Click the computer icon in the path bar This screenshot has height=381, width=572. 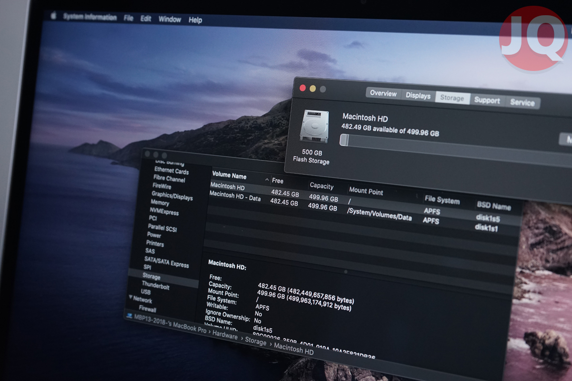(129, 315)
